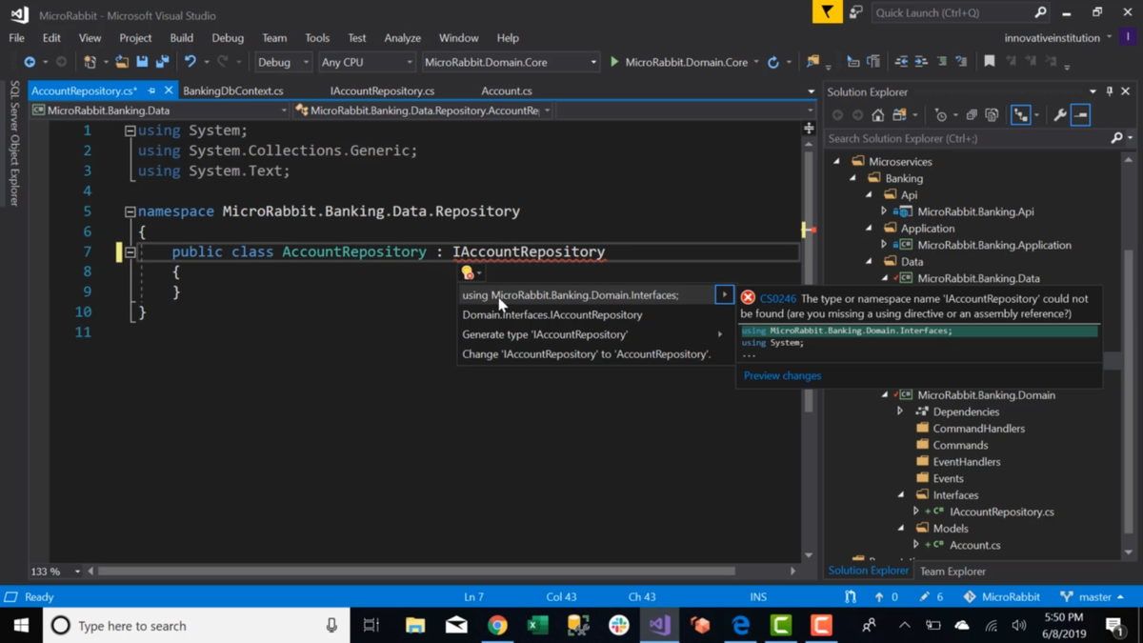Select 'using MicroRabbit.Banking.Domain.Interfaces;' quick fix
Viewport: 1143px width, 643px height.
tap(571, 295)
